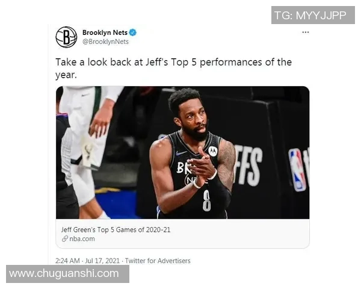Image resolution: width=361 pixels, height=289 pixels.
Task: Open the Jeff Green's Top 5 Games title
Action: 116,229
